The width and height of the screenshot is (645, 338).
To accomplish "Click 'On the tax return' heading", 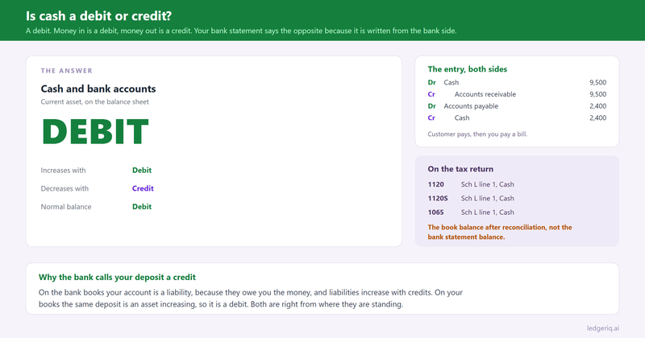I will tap(460, 169).
